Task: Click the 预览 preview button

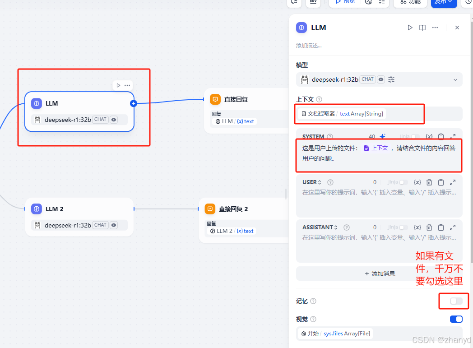Action: [345, 2]
